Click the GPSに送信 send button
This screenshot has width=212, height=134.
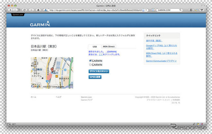(x=95, y=77)
